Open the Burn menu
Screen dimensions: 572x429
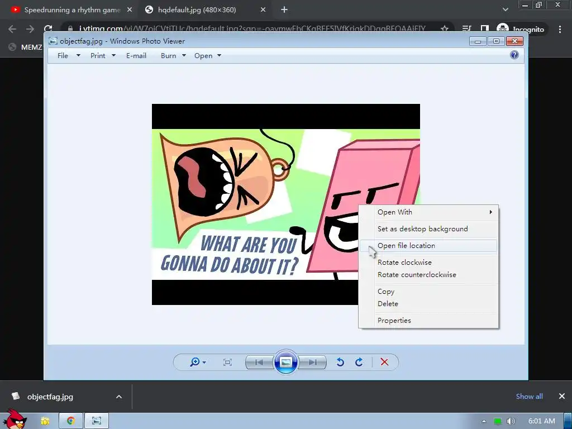[168, 55]
